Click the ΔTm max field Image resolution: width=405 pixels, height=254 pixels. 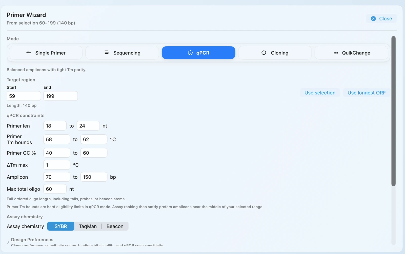click(57, 165)
